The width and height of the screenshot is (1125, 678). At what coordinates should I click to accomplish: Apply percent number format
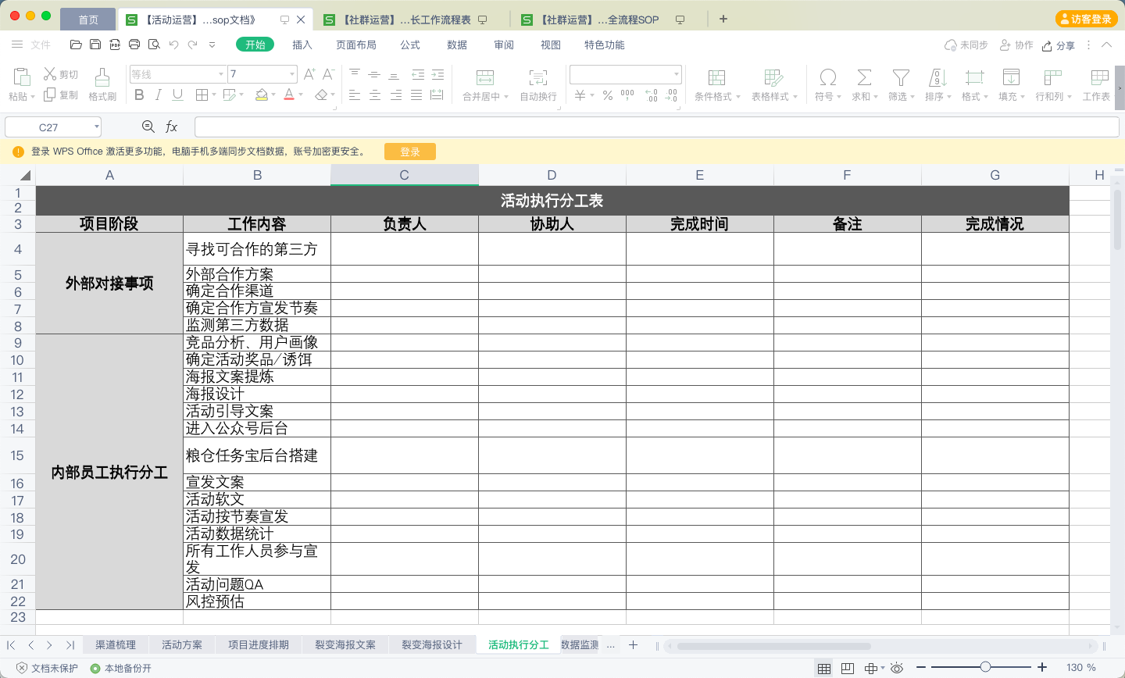pos(608,95)
